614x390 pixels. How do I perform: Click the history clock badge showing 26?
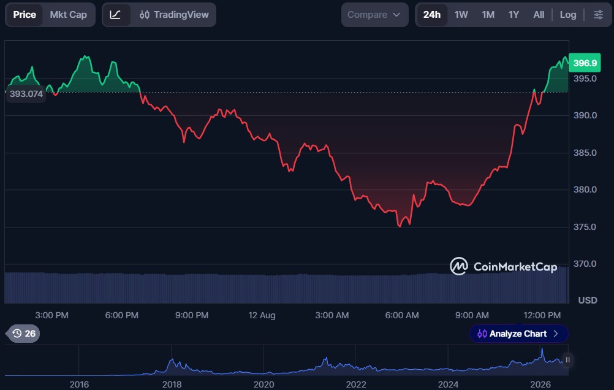tap(23, 334)
